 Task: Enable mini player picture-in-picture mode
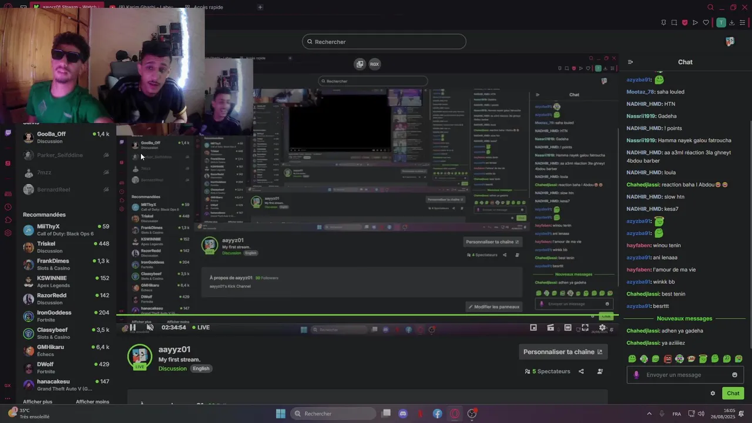click(533, 328)
